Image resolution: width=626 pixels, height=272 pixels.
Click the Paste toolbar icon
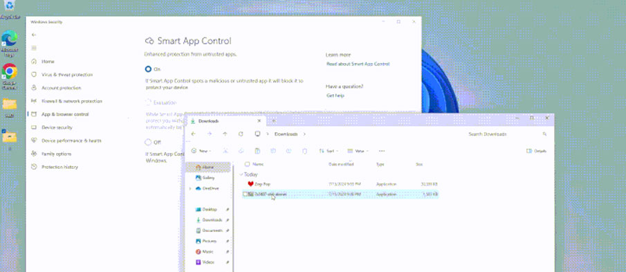[x=257, y=151]
